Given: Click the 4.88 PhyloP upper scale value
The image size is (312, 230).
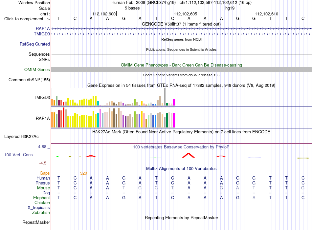Looking at the screenshot, I should 42,147.
